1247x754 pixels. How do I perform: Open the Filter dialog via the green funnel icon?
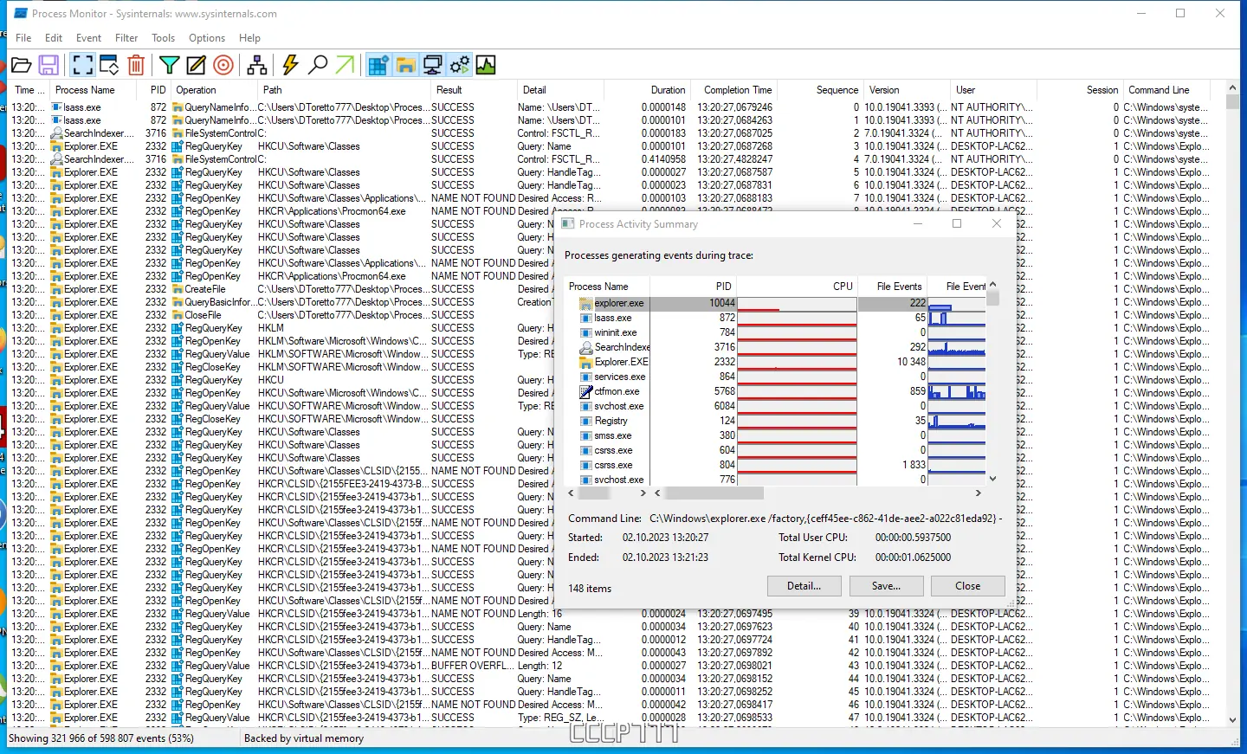click(170, 65)
